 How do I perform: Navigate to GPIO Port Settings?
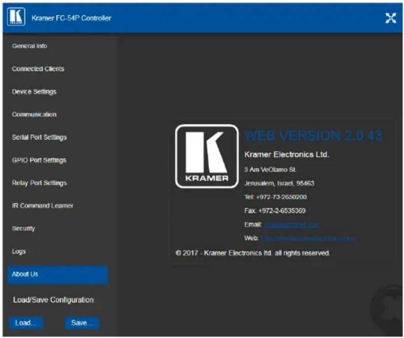click(x=39, y=160)
